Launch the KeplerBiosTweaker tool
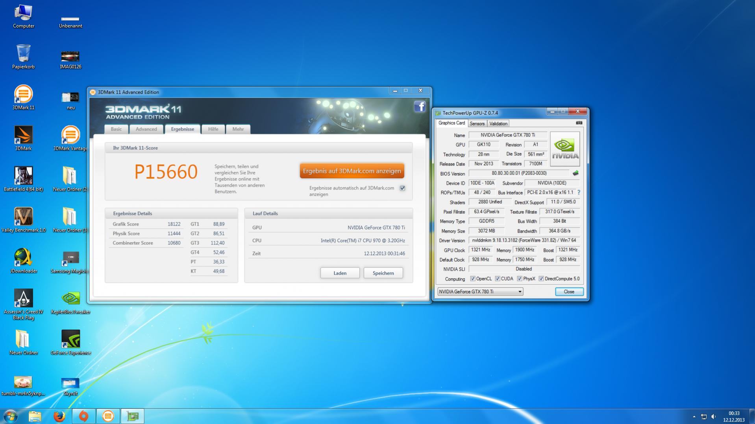The width and height of the screenshot is (755, 424). click(70, 303)
